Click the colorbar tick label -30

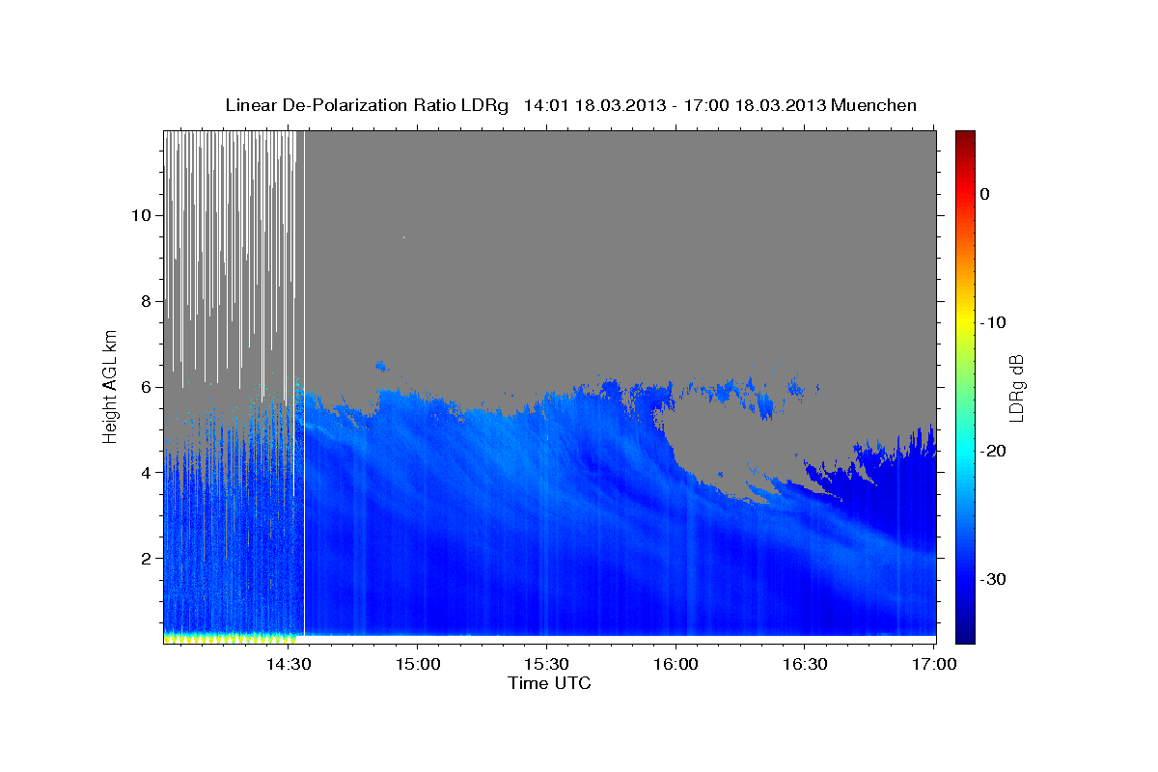coord(993,579)
